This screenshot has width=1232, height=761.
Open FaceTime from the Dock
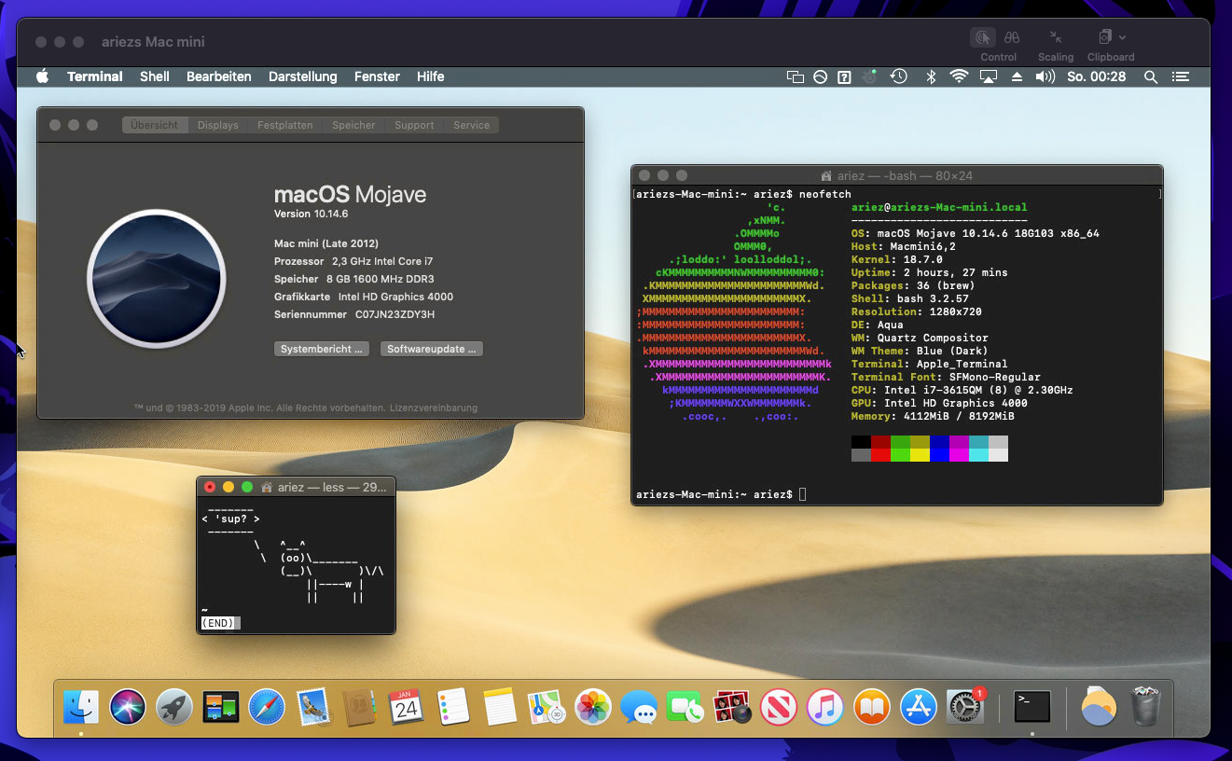pyautogui.click(x=685, y=707)
